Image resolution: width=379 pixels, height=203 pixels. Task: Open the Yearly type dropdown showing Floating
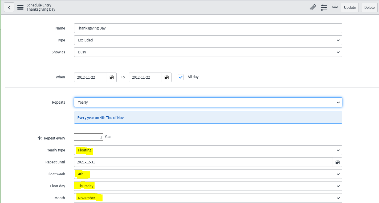[208, 150]
